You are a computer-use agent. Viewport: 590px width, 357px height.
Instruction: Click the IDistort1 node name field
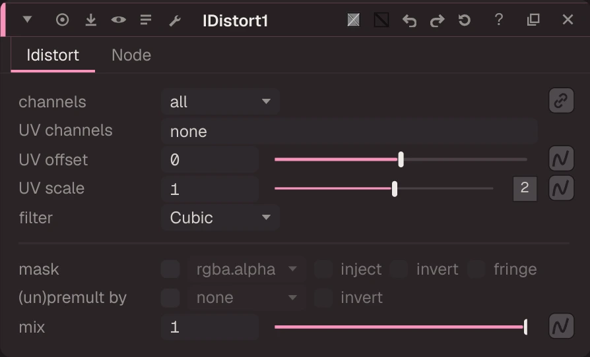coord(235,20)
